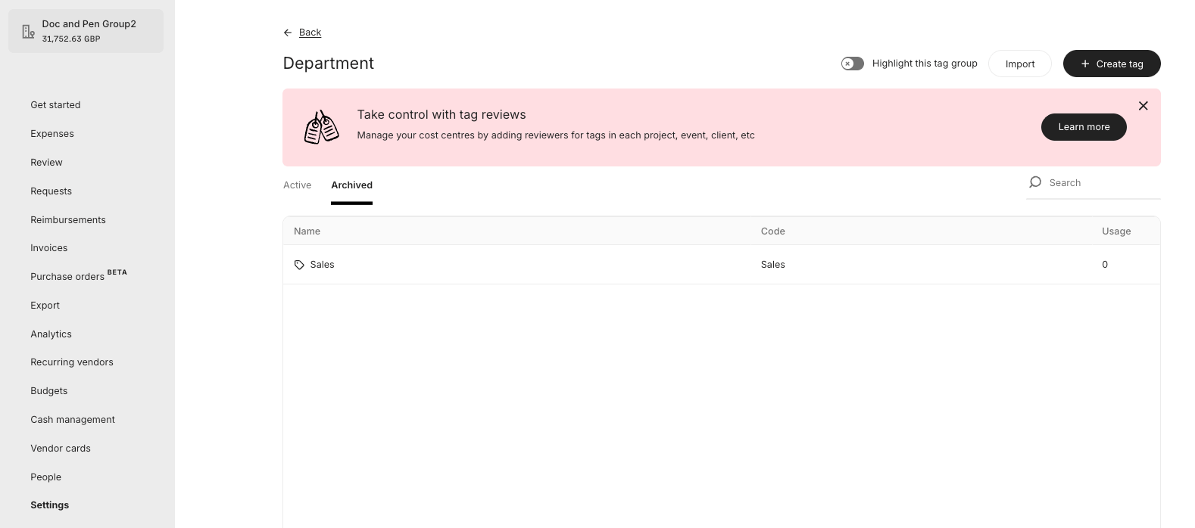Click the Code column header
Viewport: 1195px width, 528px height.
click(772, 231)
